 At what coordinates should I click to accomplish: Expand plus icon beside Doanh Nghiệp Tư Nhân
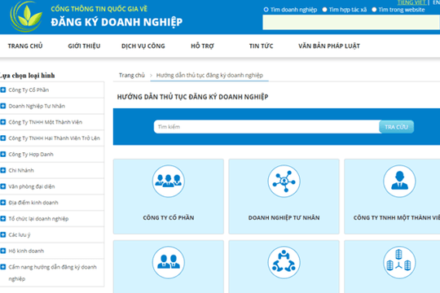[x=2, y=106]
